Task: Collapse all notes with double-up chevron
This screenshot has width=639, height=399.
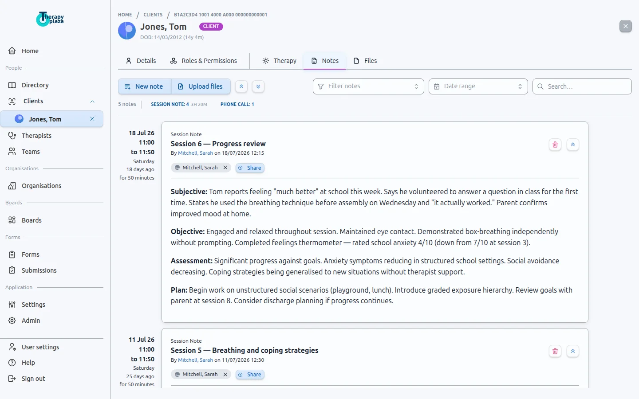Action: pos(241,86)
